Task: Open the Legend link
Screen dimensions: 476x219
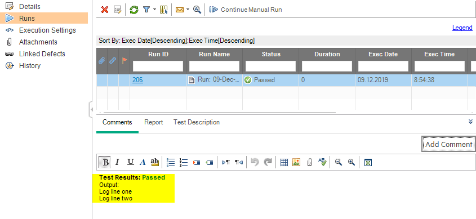Action: [x=462, y=28]
